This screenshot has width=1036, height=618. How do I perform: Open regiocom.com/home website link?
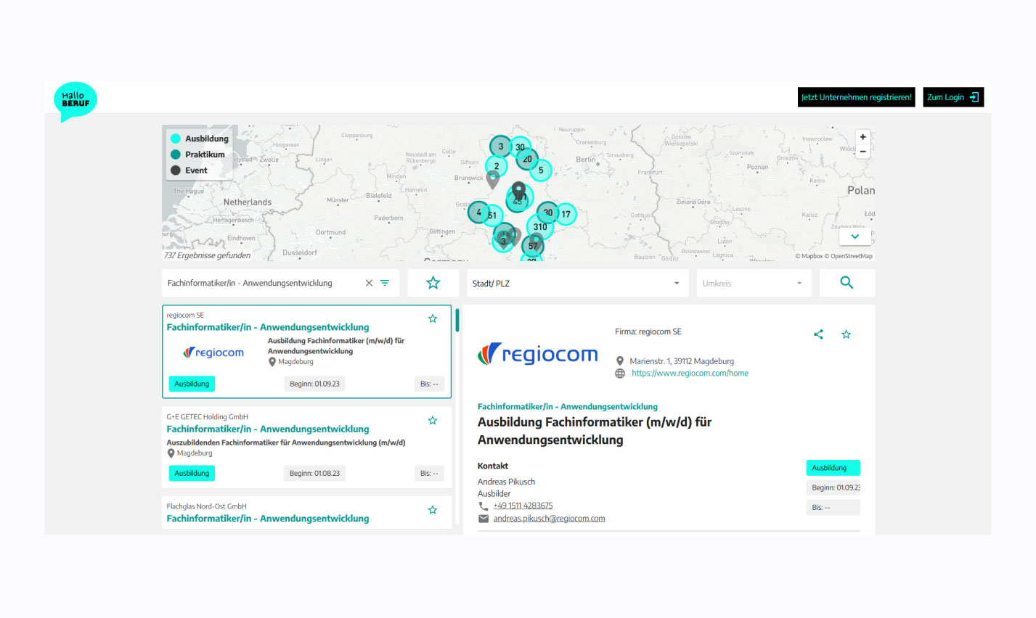(690, 373)
